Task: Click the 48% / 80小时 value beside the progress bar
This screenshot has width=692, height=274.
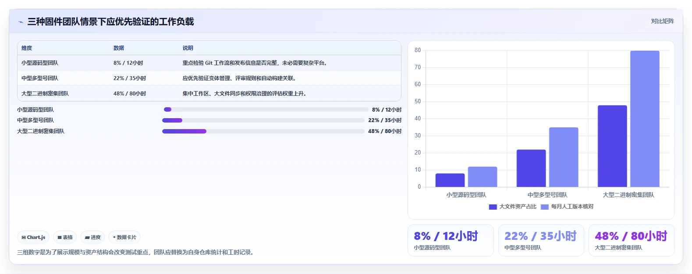Action: coord(385,131)
